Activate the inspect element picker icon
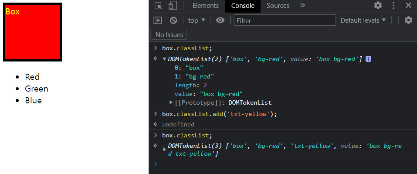 (158, 6)
